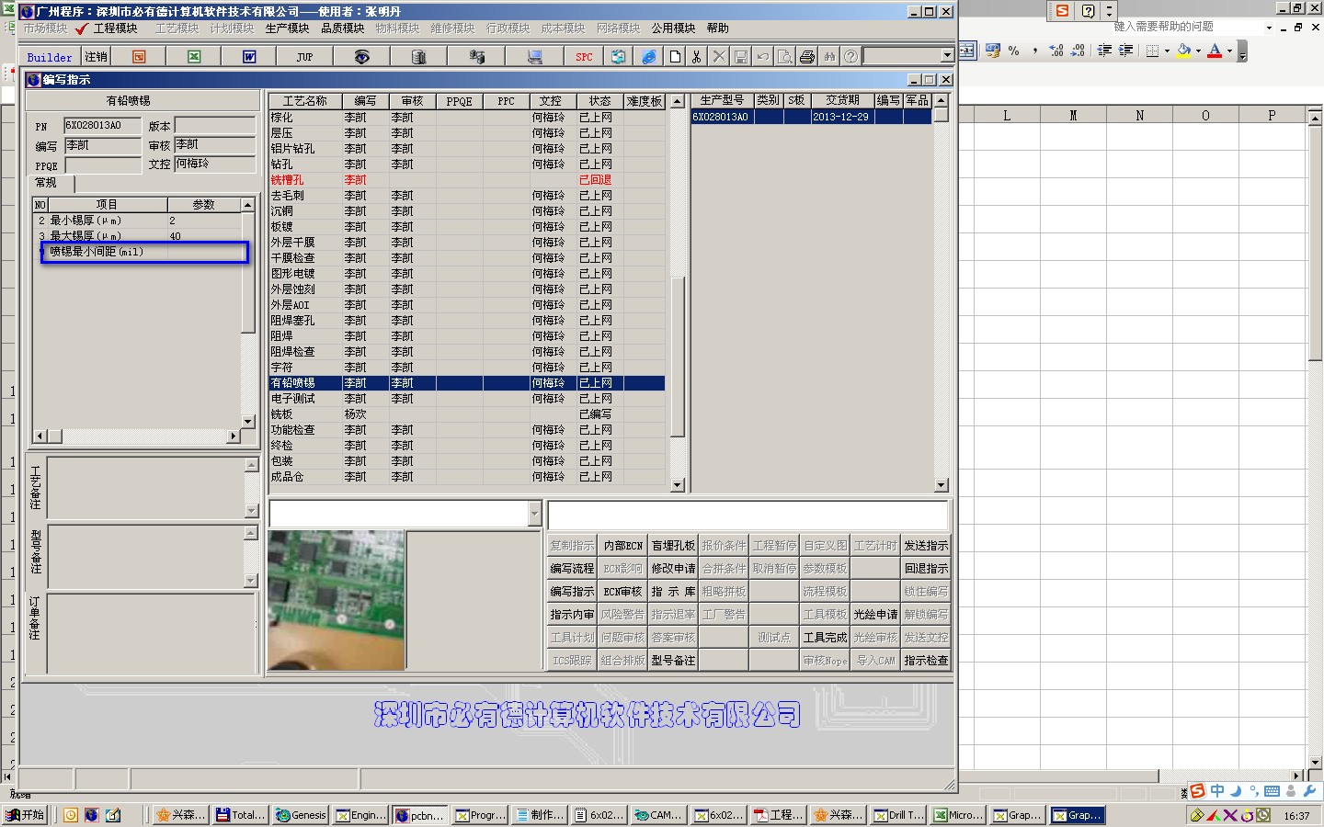Click the PPQE input field
This screenshot has height=827, width=1324.
pos(102,165)
